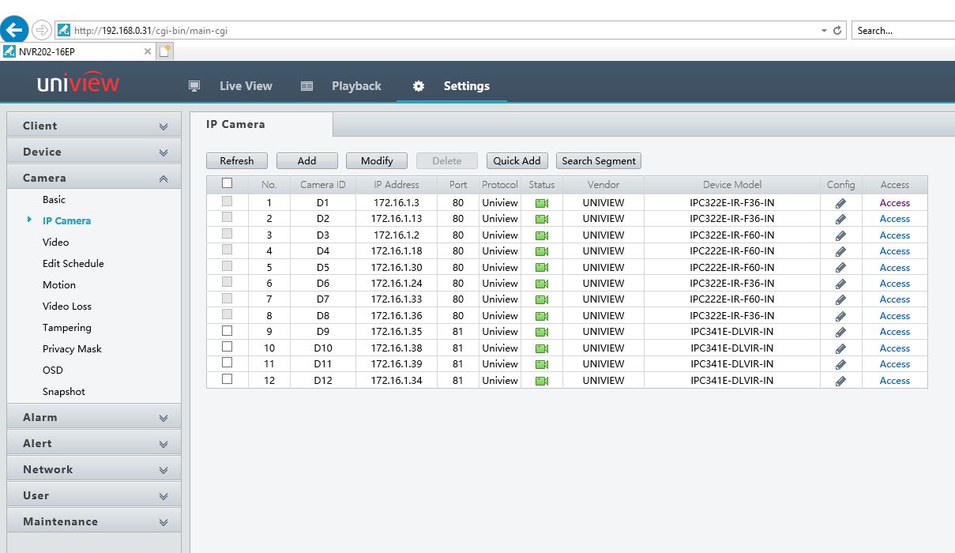Check the checkbox for camera D9
Viewport: 955px width, 553px height.
click(x=227, y=331)
